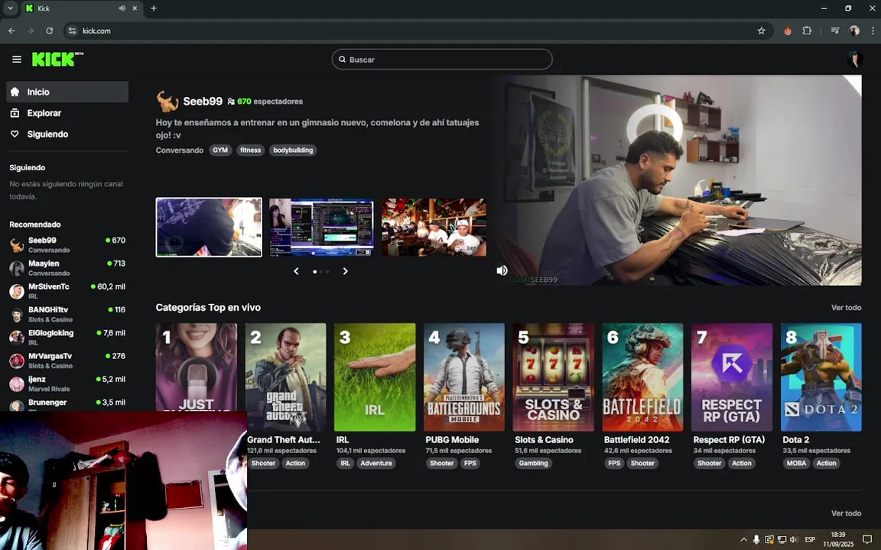
Task: Reload the page in browser
Action: [x=50, y=31]
